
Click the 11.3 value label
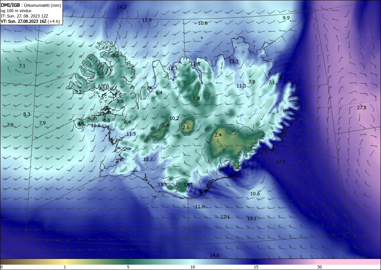pyautogui.click(x=241, y=86)
